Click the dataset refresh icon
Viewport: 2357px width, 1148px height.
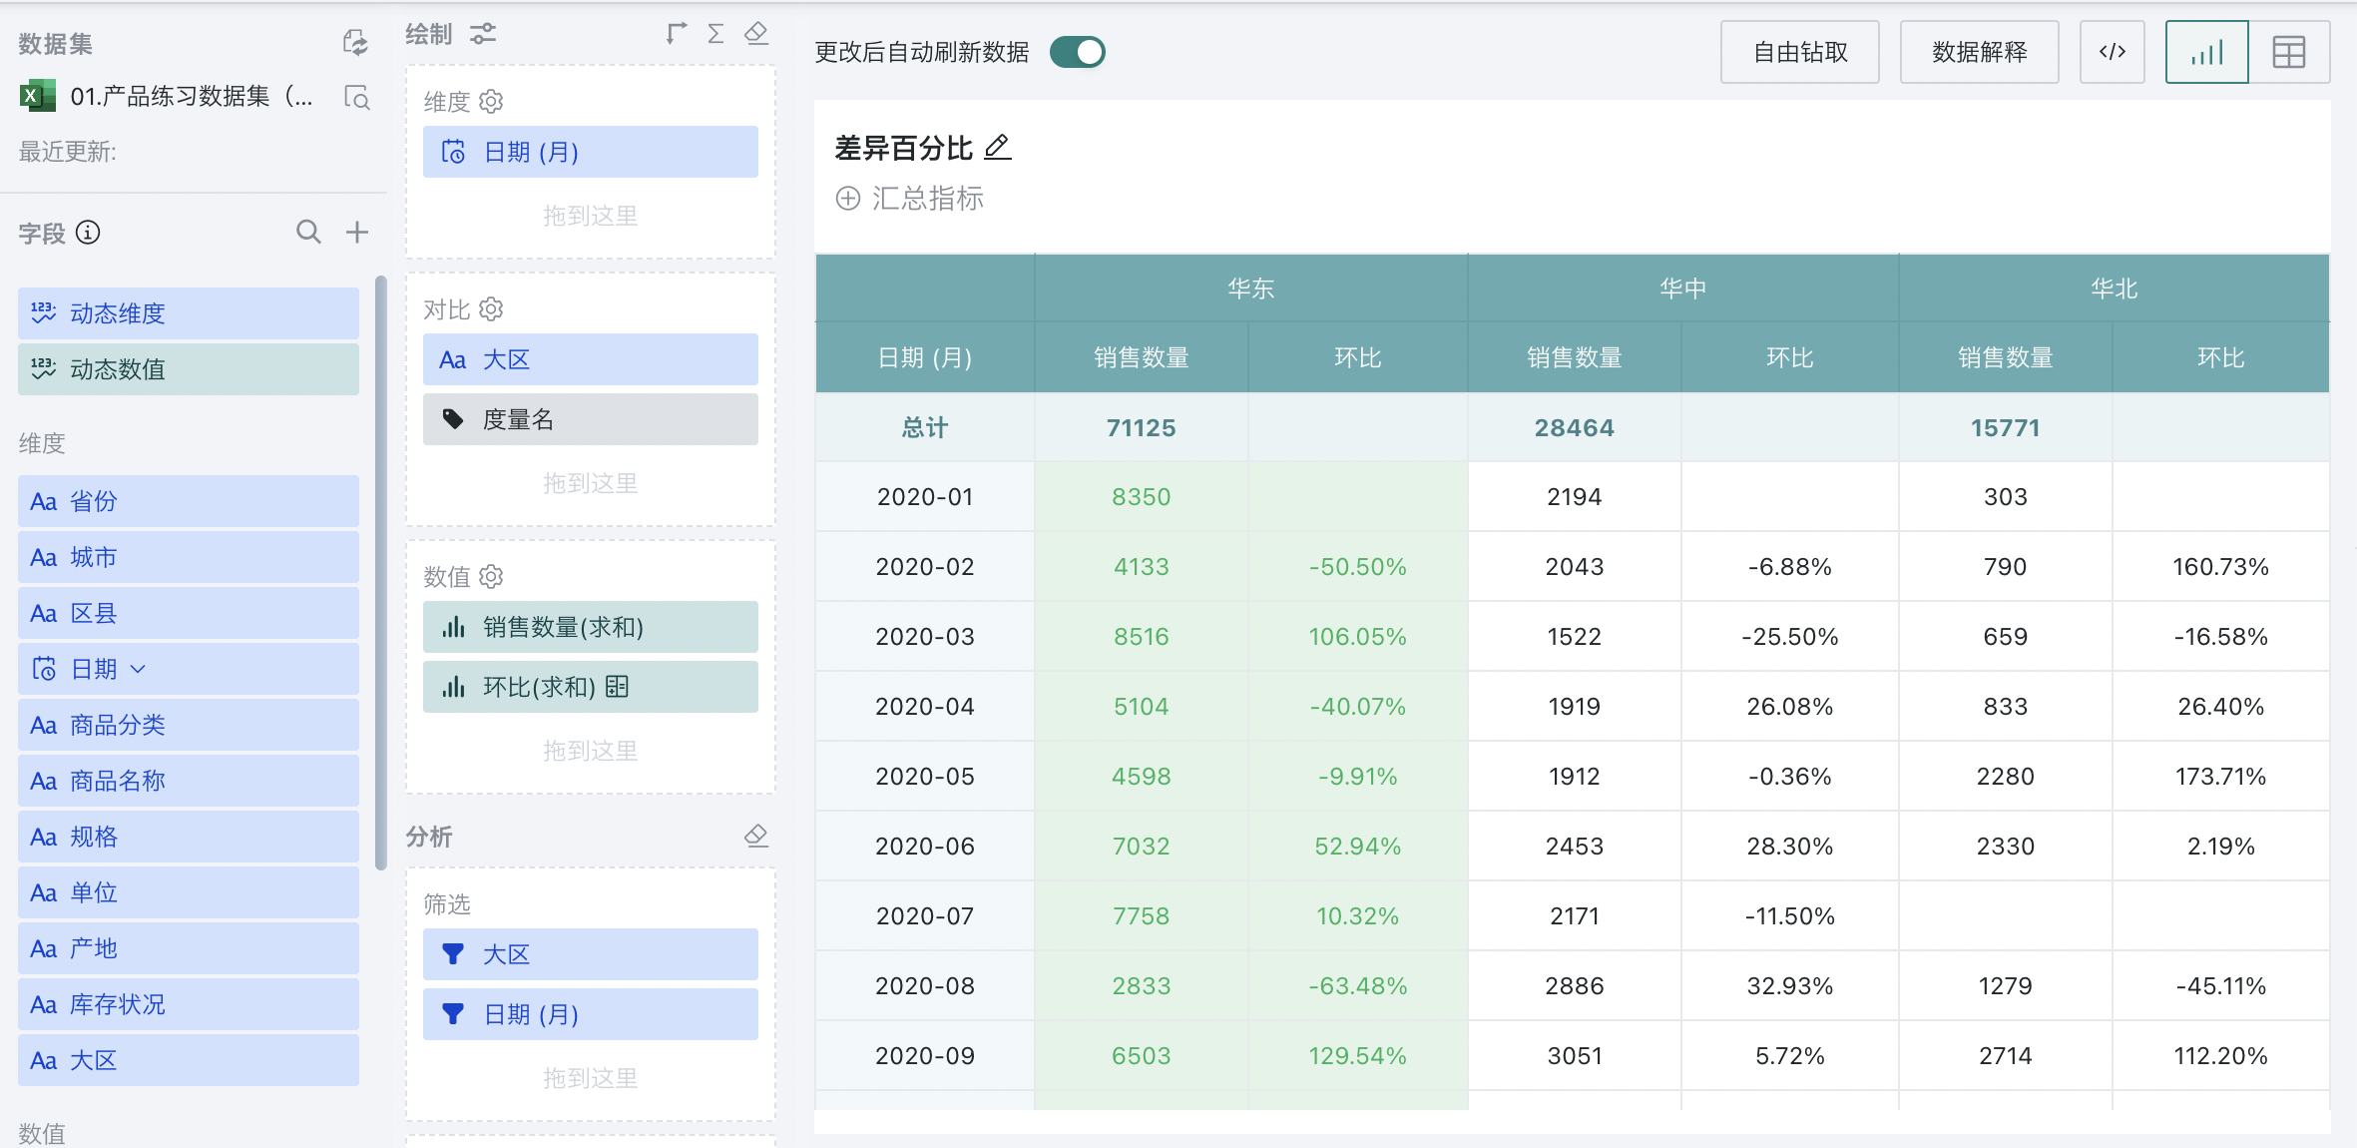[x=355, y=42]
